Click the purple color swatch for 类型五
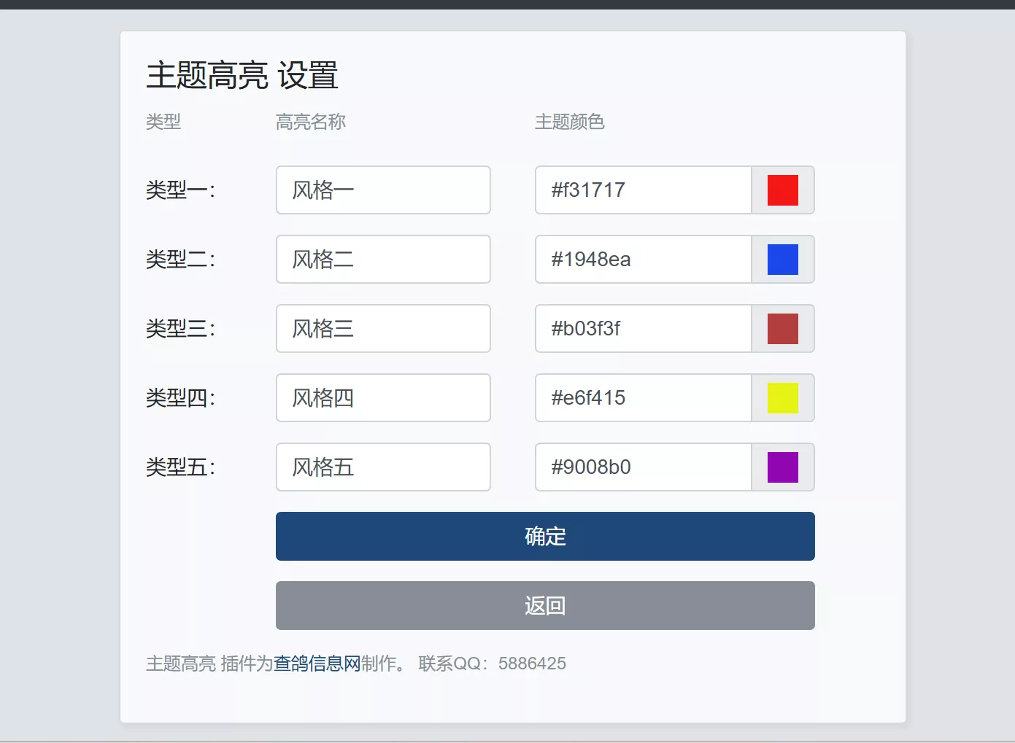Image resolution: width=1015 pixels, height=743 pixels. 783,467
